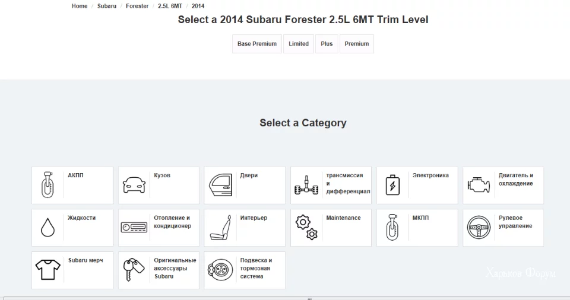Open the Subaru мерч label

pyautogui.click(x=85, y=260)
